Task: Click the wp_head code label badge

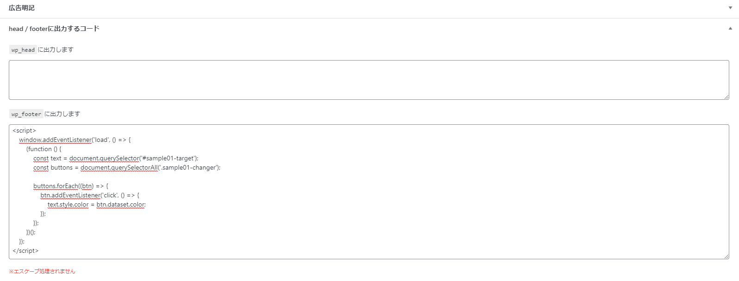Action: (23, 49)
